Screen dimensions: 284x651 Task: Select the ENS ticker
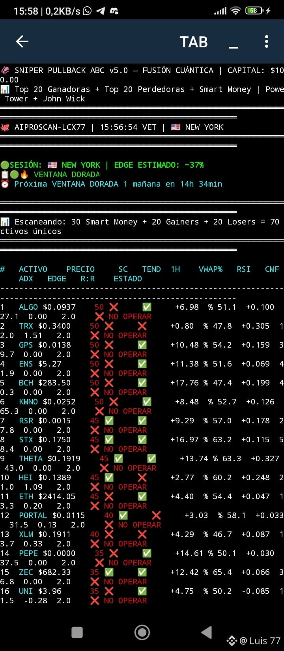(x=26, y=364)
